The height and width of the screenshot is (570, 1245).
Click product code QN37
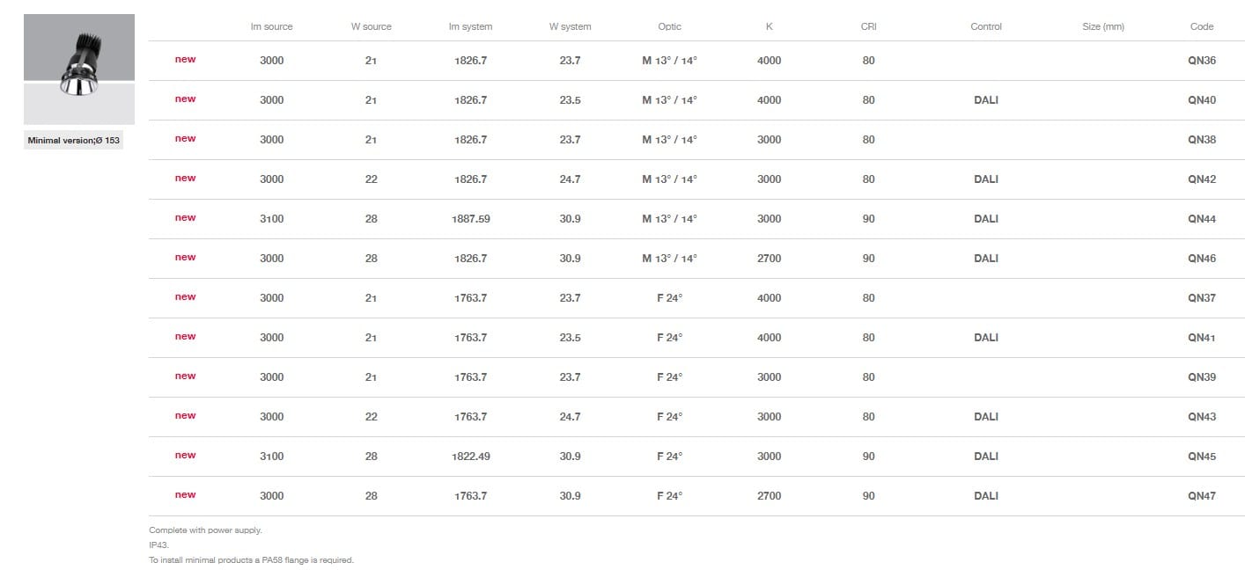[1201, 298]
